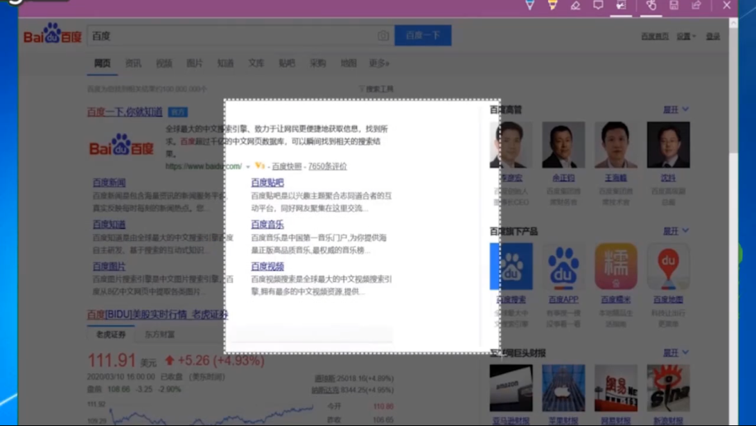Open the 百度贴吧 link
This screenshot has height=426, width=756.
[x=267, y=182]
